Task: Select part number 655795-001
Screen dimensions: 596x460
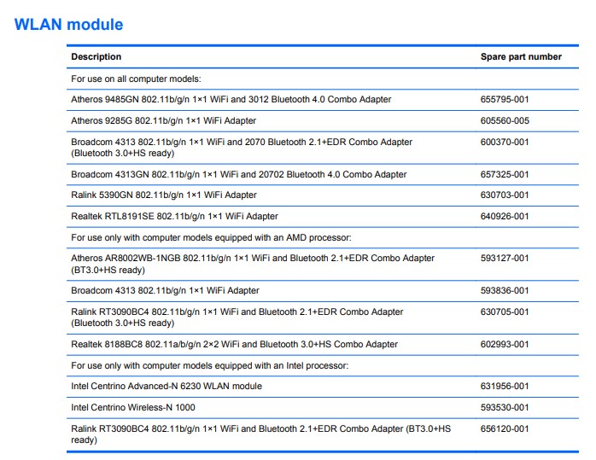Action: (x=505, y=100)
